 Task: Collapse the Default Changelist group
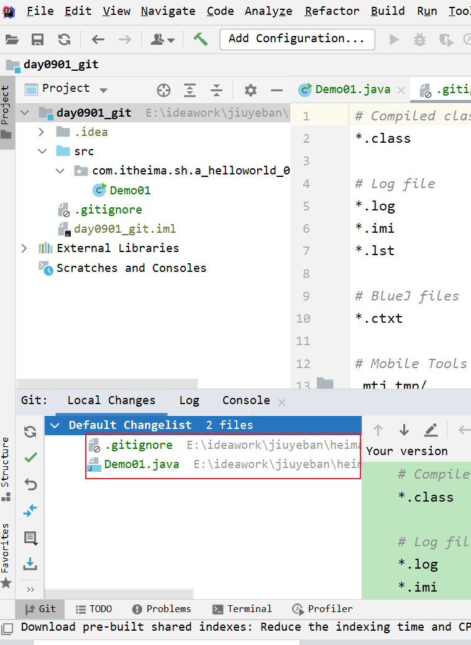point(55,425)
